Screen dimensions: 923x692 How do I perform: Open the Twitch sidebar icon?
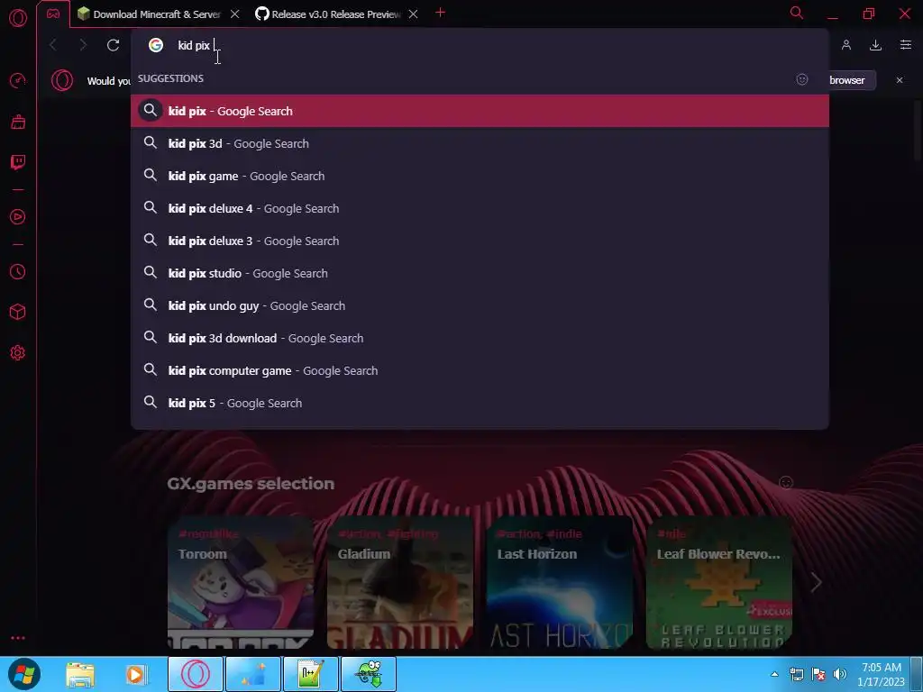(18, 162)
